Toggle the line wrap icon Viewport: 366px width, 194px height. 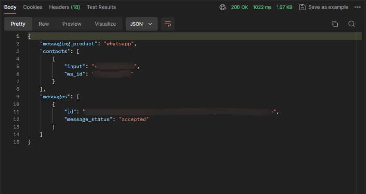(x=167, y=24)
